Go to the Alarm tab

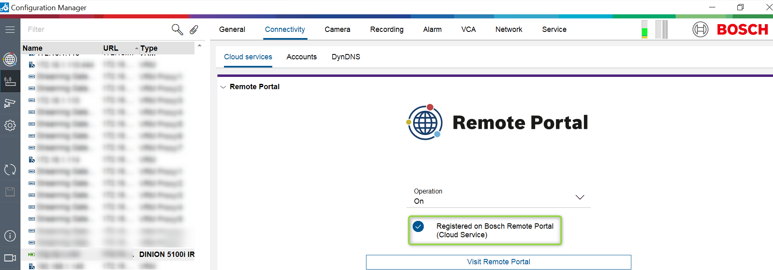pyautogui.click(x=432, y=29)
